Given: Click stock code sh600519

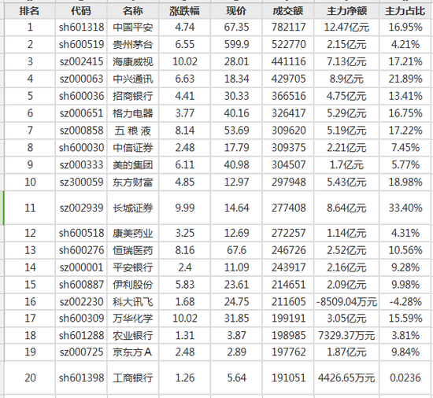Looking at the screenshot, I should pyautogui.click(x=81, y=44).
